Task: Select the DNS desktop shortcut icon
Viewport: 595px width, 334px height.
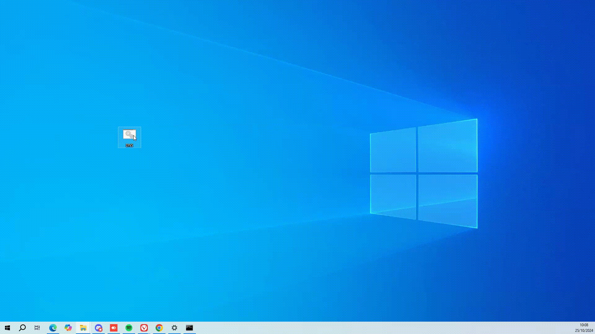Action: click(129, 135)
